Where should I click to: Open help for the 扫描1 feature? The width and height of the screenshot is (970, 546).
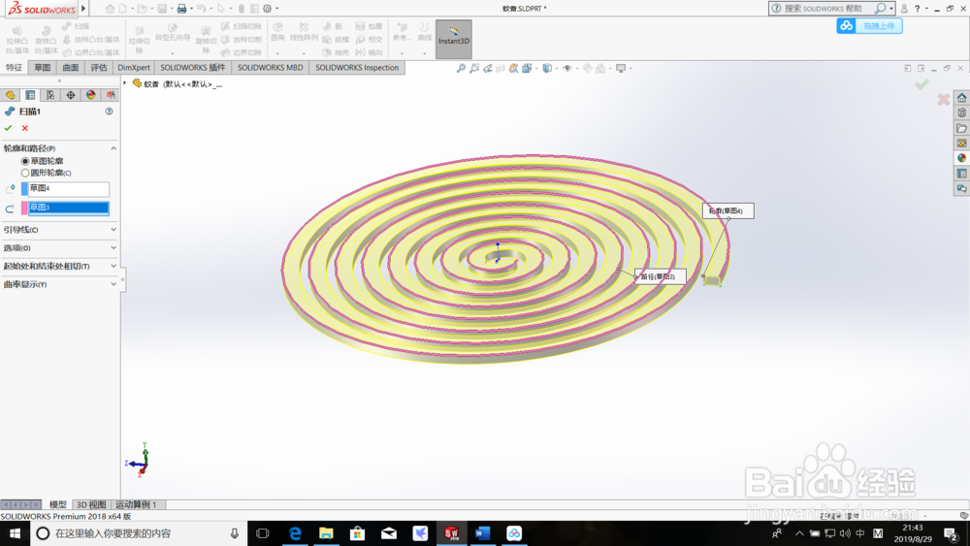(x=109, y=112)
